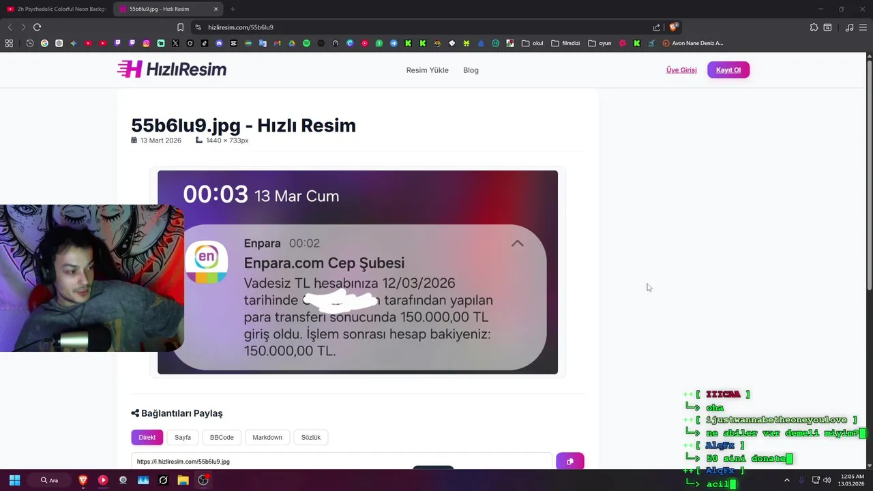Open site settings icon beside the URL

(198, 27)
